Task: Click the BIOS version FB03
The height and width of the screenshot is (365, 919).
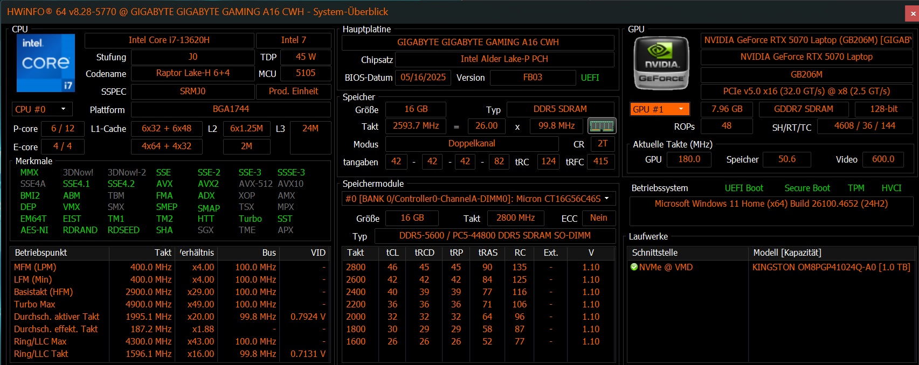Action: [533, 78]
